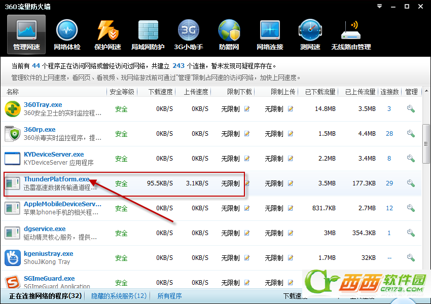Screen dimensions: 431x304
Task: Edit upload limit for ThunderPlatform.exe
Action: 291,183
